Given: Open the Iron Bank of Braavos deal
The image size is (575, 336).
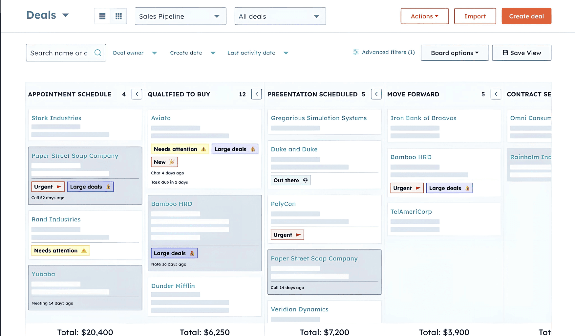Looking at the screenshot, I should [423, 118].
